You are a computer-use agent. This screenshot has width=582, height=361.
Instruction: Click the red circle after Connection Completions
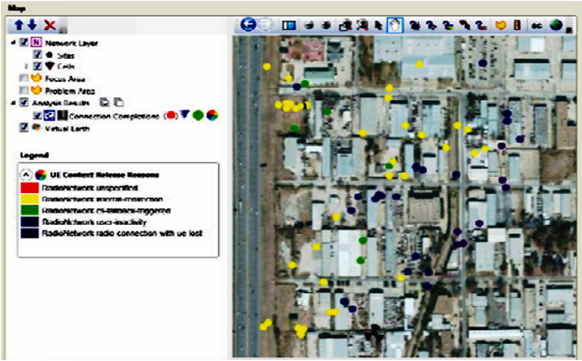171,115
